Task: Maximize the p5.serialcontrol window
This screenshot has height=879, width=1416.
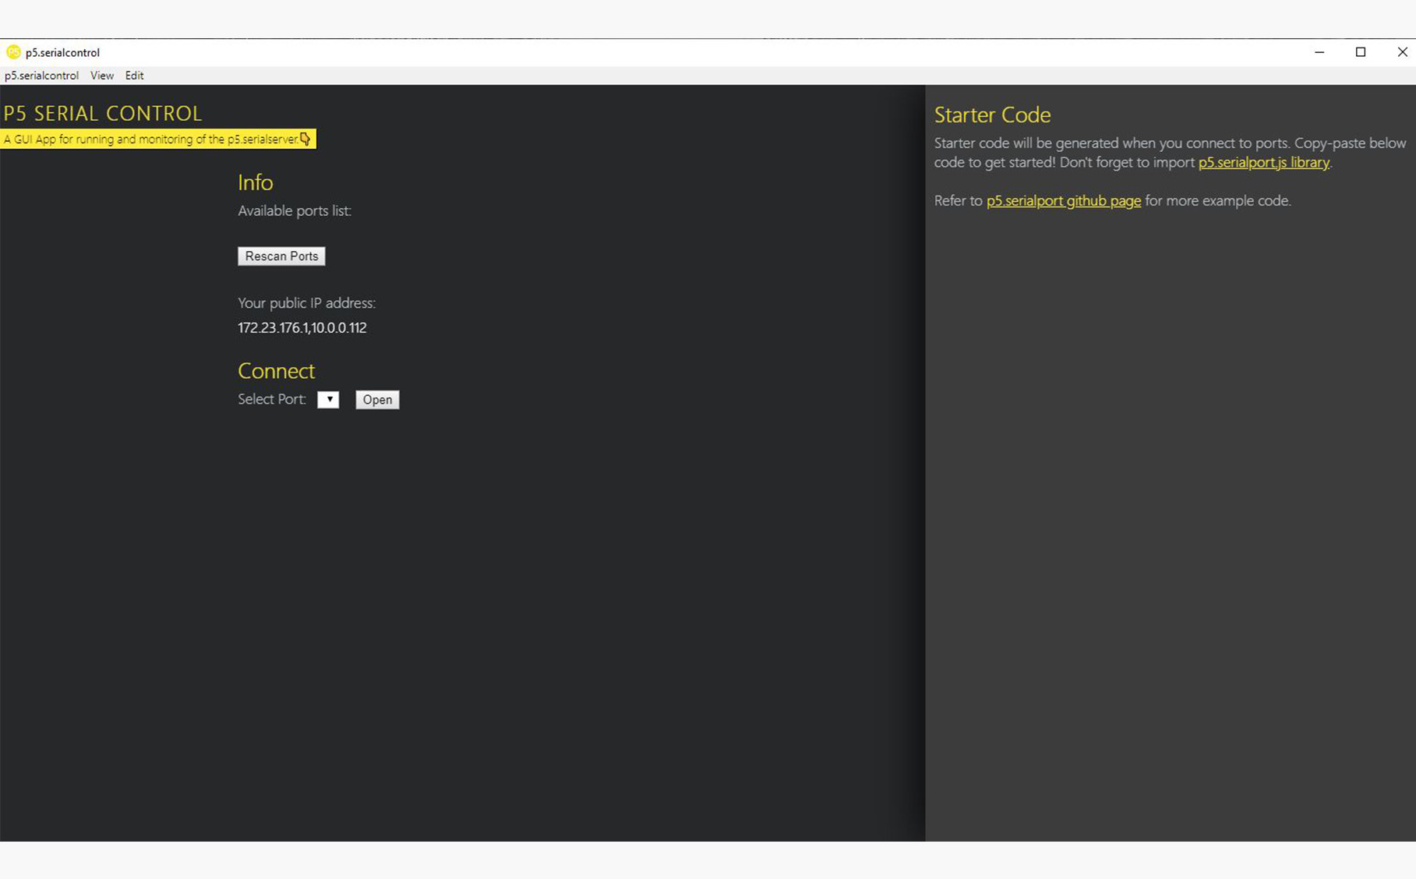Action: pyautogui.click(x=1360, y=52)
